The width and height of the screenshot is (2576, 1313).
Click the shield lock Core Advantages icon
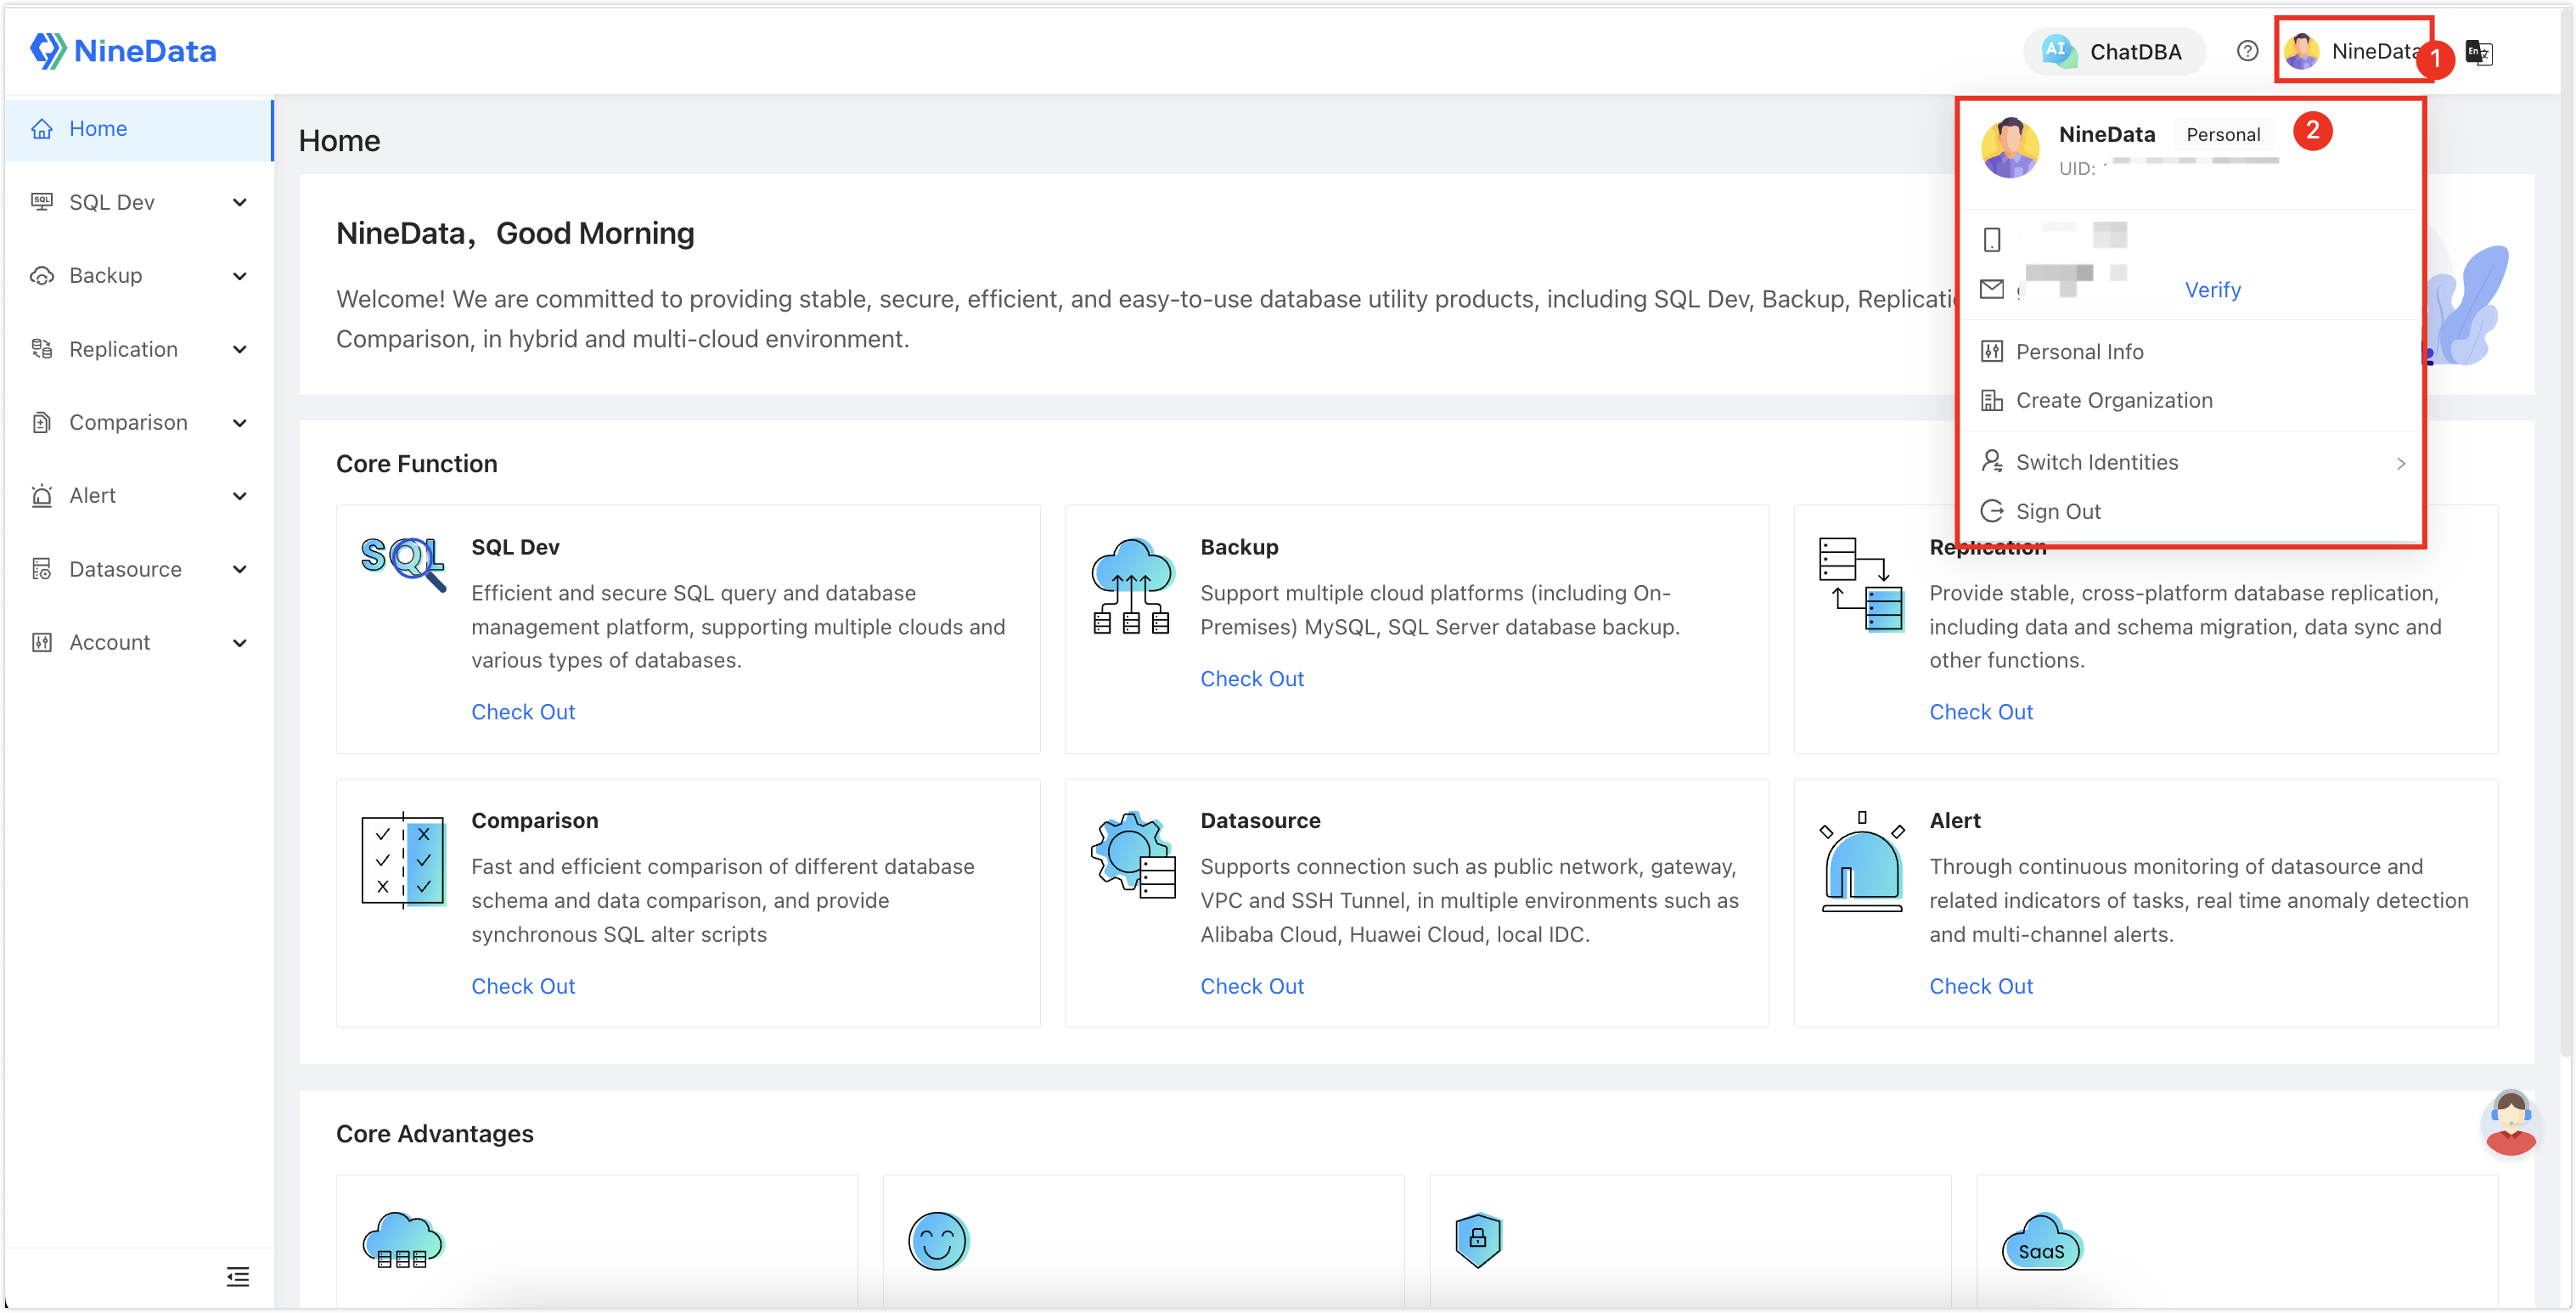1478,1240
